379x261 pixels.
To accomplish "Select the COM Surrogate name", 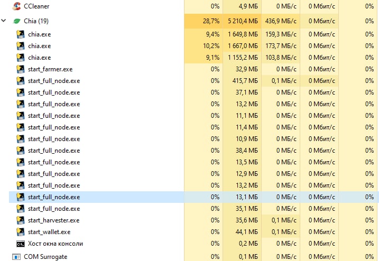I will pos(45,257).
